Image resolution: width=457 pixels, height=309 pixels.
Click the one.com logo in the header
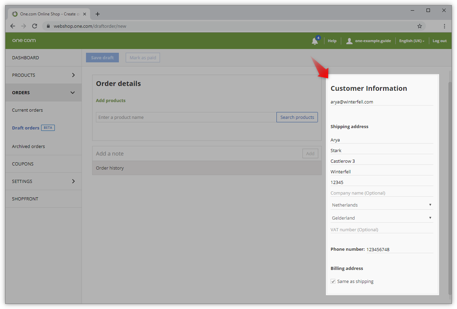(24, 40)
